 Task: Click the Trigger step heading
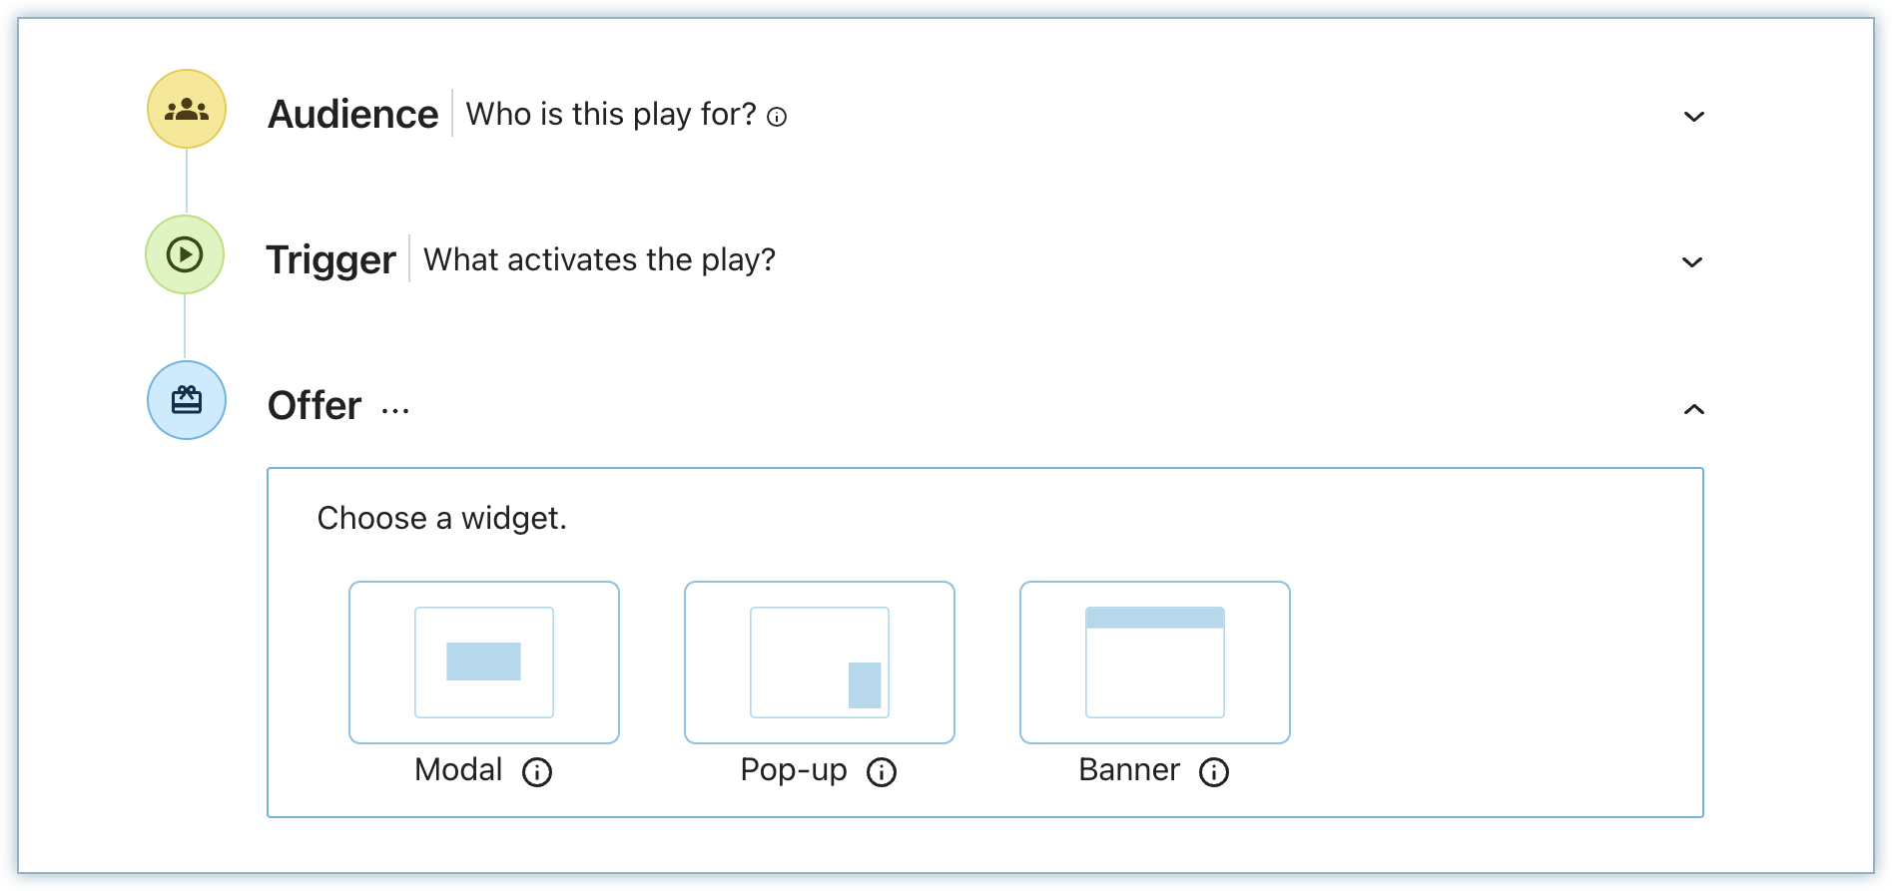click(331, 259)
